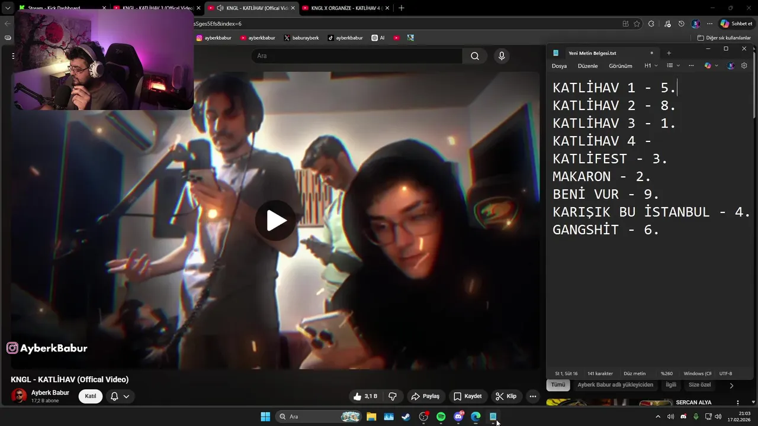Open Paylaş share button under video

pos(425,396)
